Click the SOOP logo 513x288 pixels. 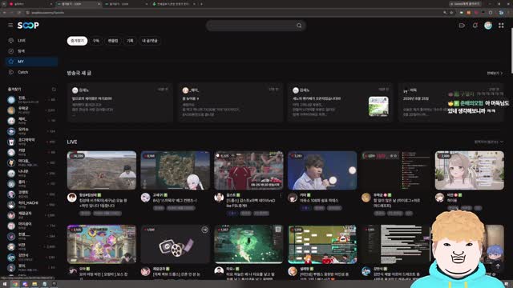28,25
